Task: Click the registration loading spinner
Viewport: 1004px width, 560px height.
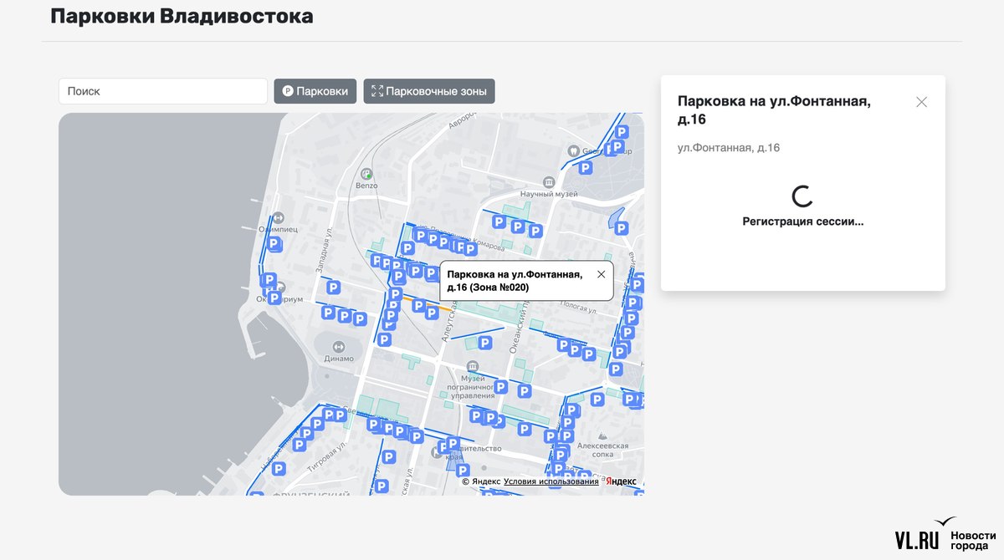Action: pyautogui.click(x=802, y=196)
